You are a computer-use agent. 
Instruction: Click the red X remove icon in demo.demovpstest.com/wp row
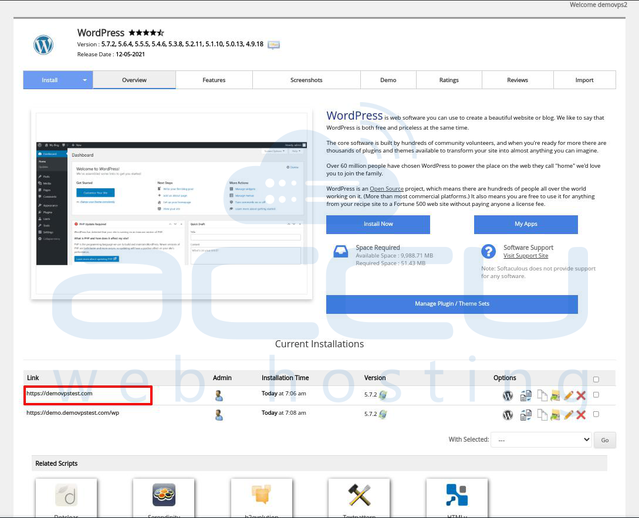click(x=581, y=415)
